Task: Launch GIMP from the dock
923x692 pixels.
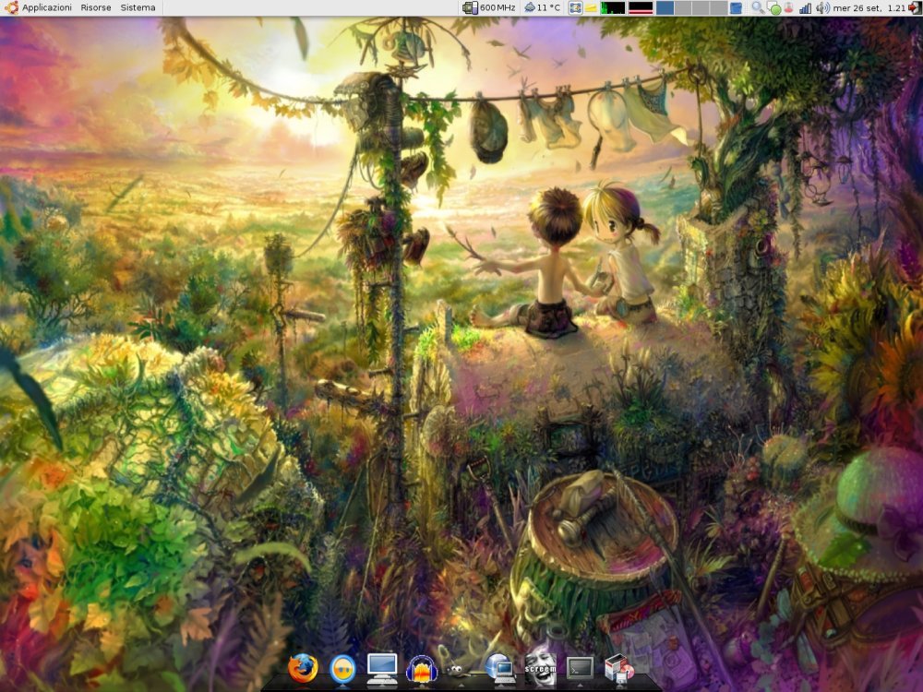Action: 459,670
